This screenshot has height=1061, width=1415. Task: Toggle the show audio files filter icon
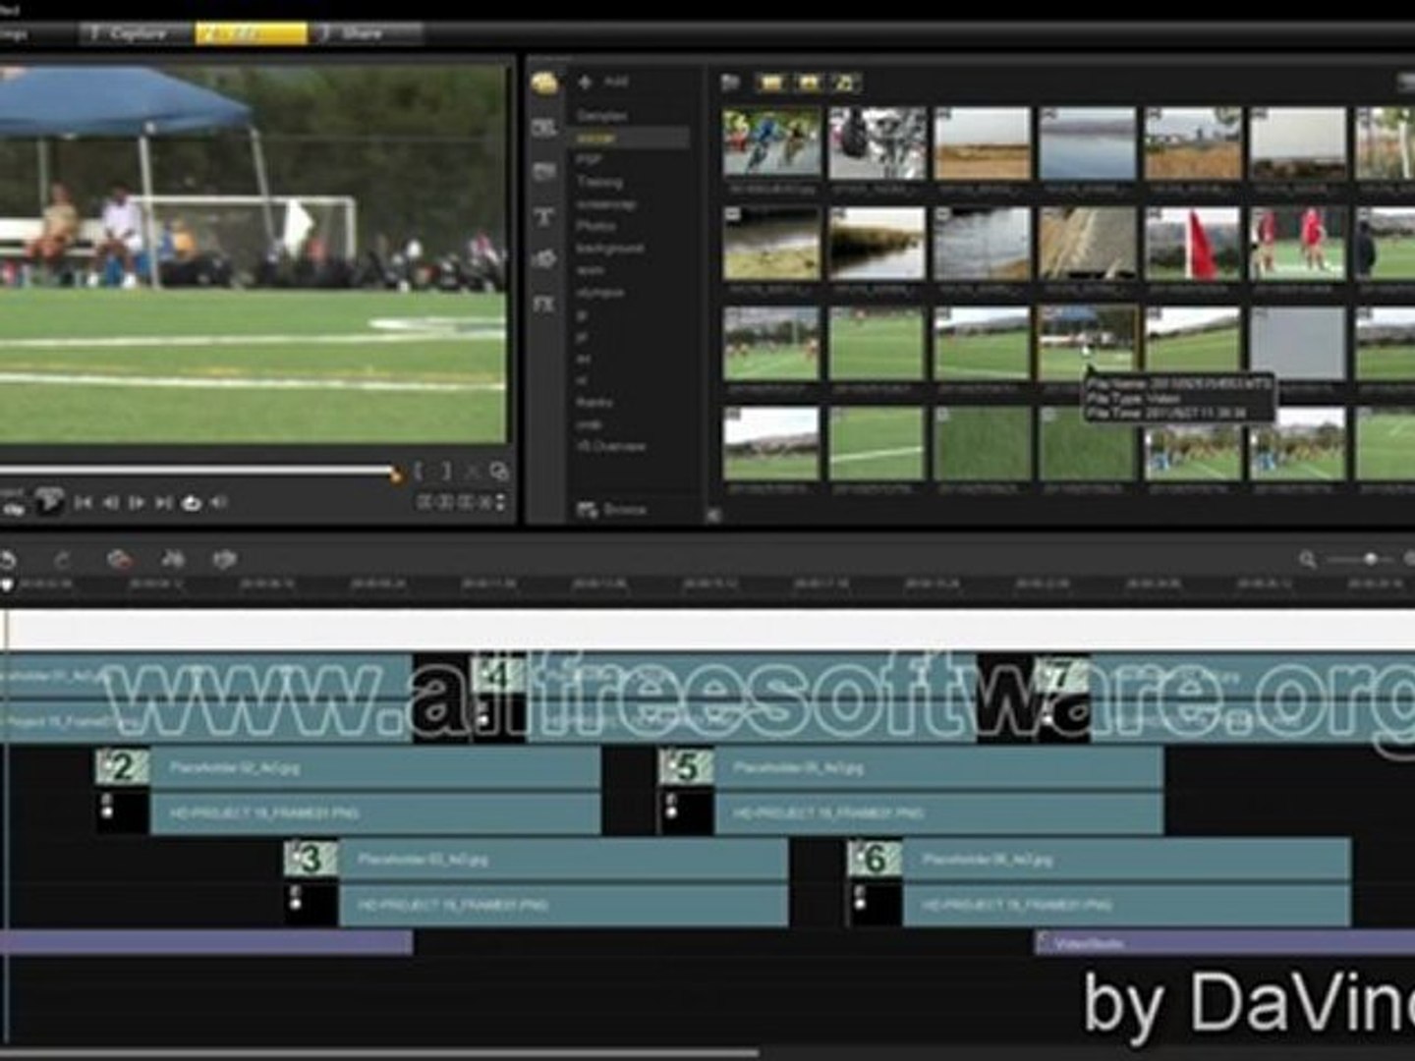pos(845,83)
